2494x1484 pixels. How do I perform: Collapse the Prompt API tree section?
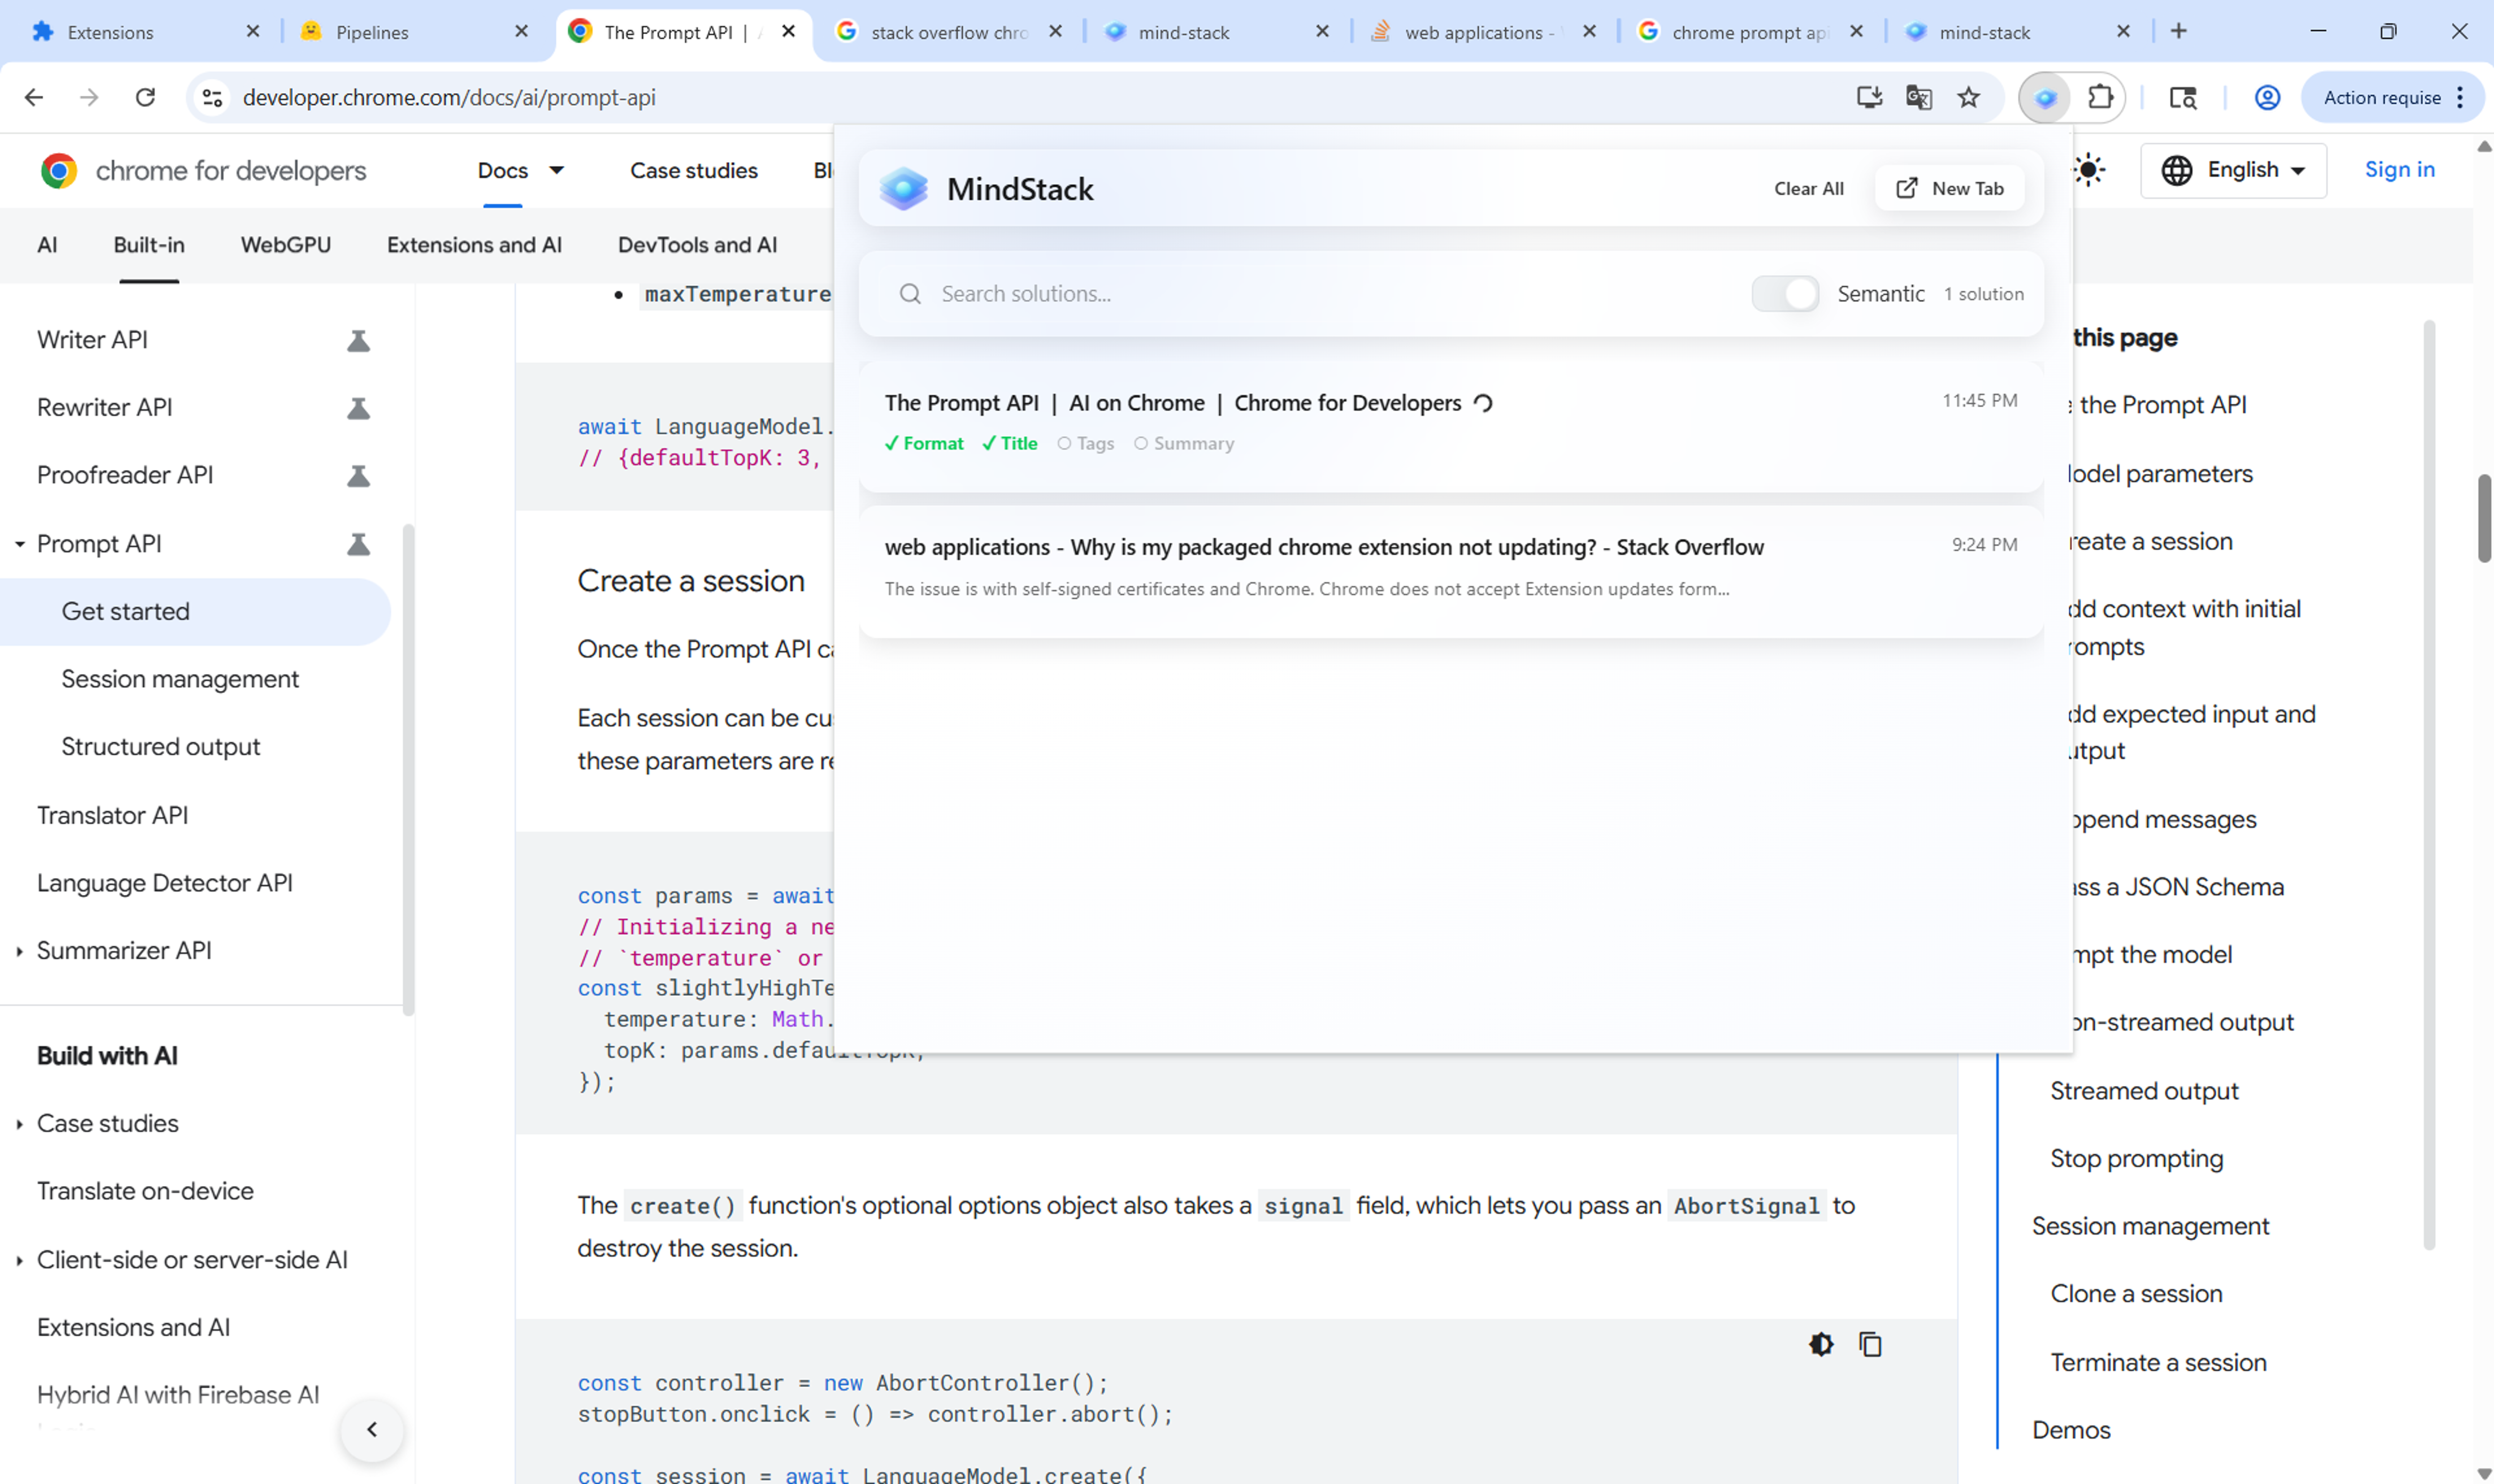[x=20, y=544]
